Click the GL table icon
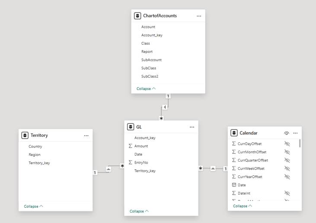Image resolution: width=316 pixels, height=223 pixels. click(x=131, y=127)
